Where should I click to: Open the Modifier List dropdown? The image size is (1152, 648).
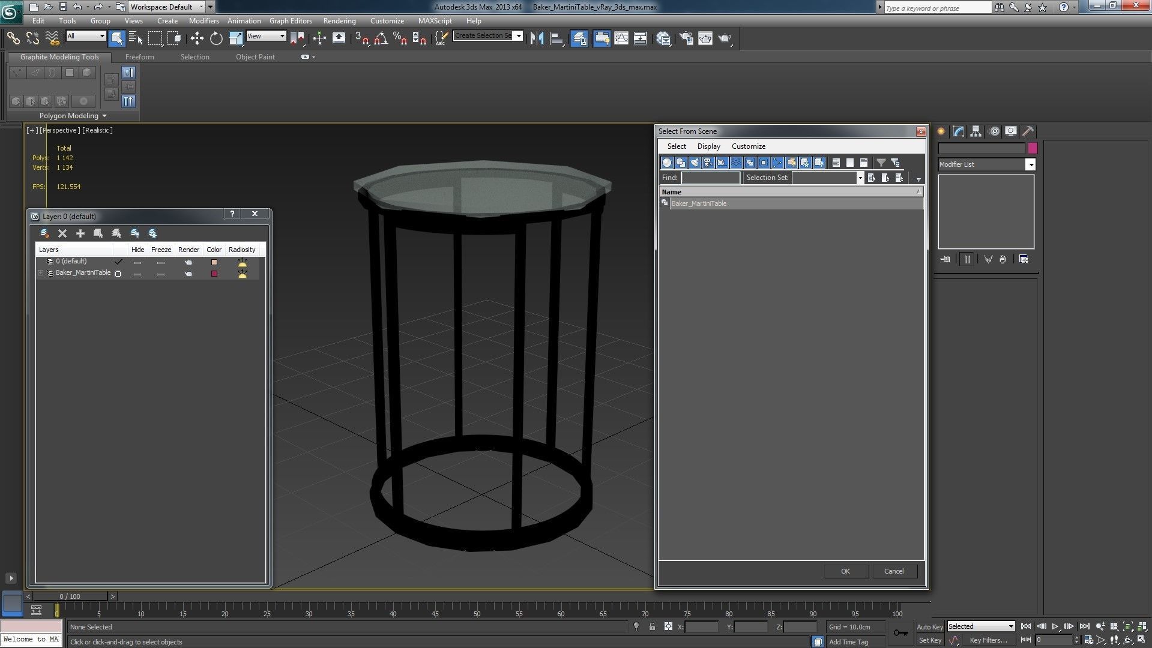pos(1031,164)
